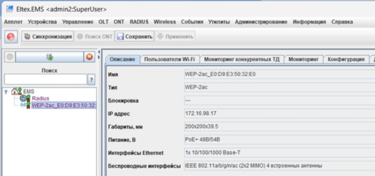Click the WEP-2ac access point icon
This screenshot has width=375, height=176.
click(x=25, y=105)
